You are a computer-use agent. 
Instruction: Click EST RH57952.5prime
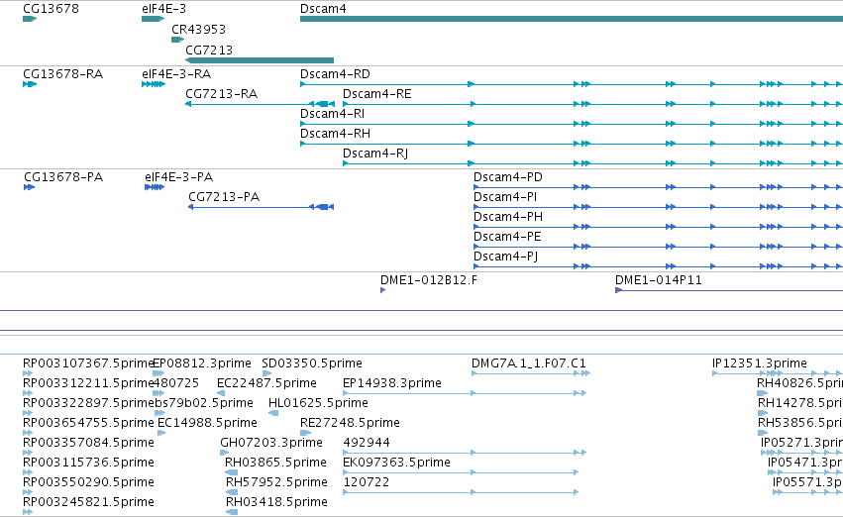[276, 483]
